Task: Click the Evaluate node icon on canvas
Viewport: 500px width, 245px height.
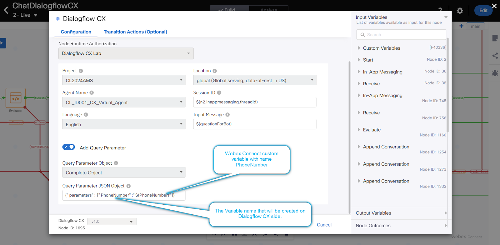Action: pos(16,98)
